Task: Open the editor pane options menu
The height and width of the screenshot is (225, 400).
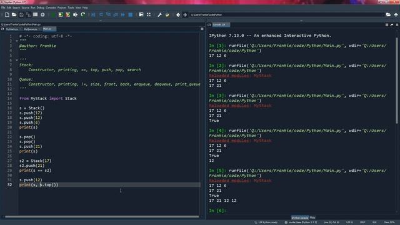Action: pos(202,29)
